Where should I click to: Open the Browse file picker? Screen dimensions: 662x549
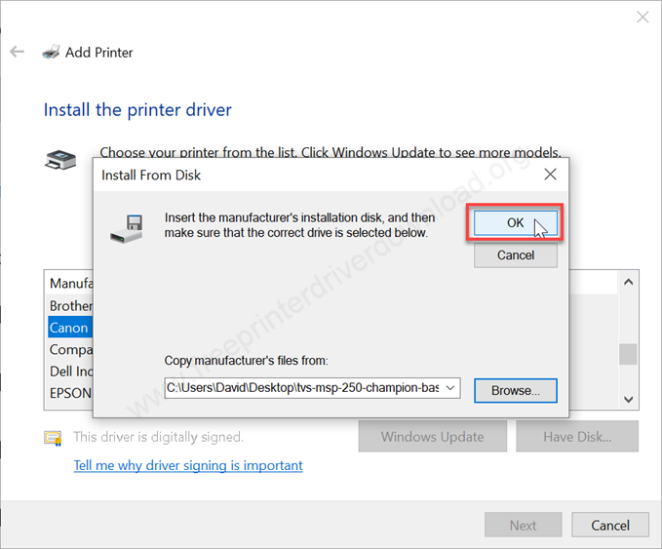coord(515,390)
